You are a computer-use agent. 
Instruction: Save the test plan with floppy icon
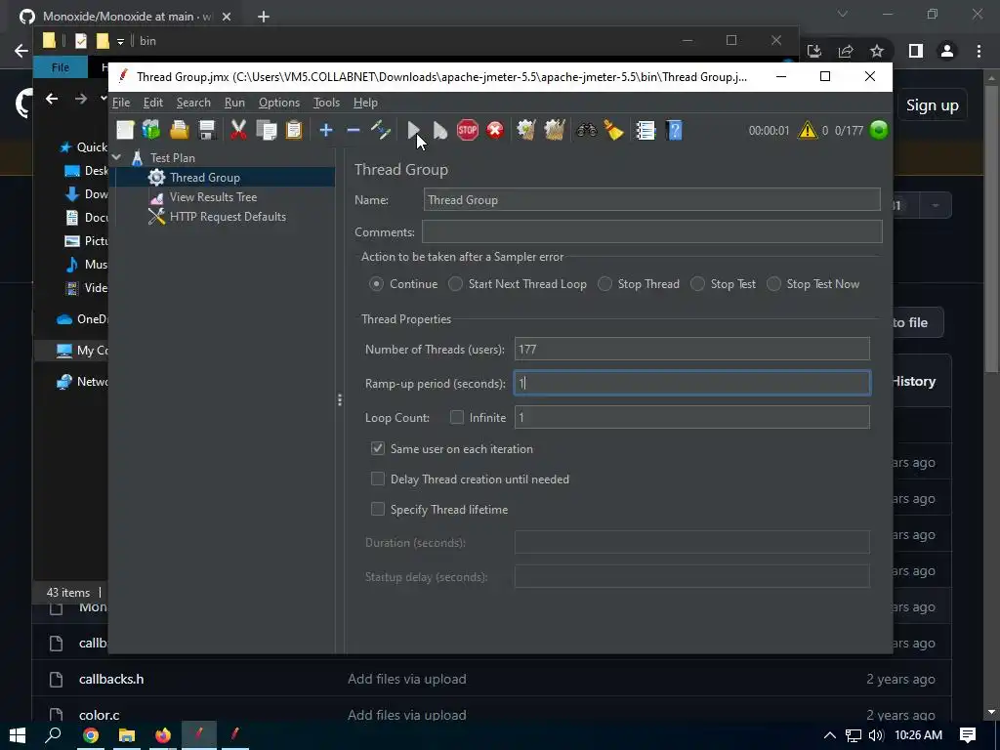(x=207, y=130)
